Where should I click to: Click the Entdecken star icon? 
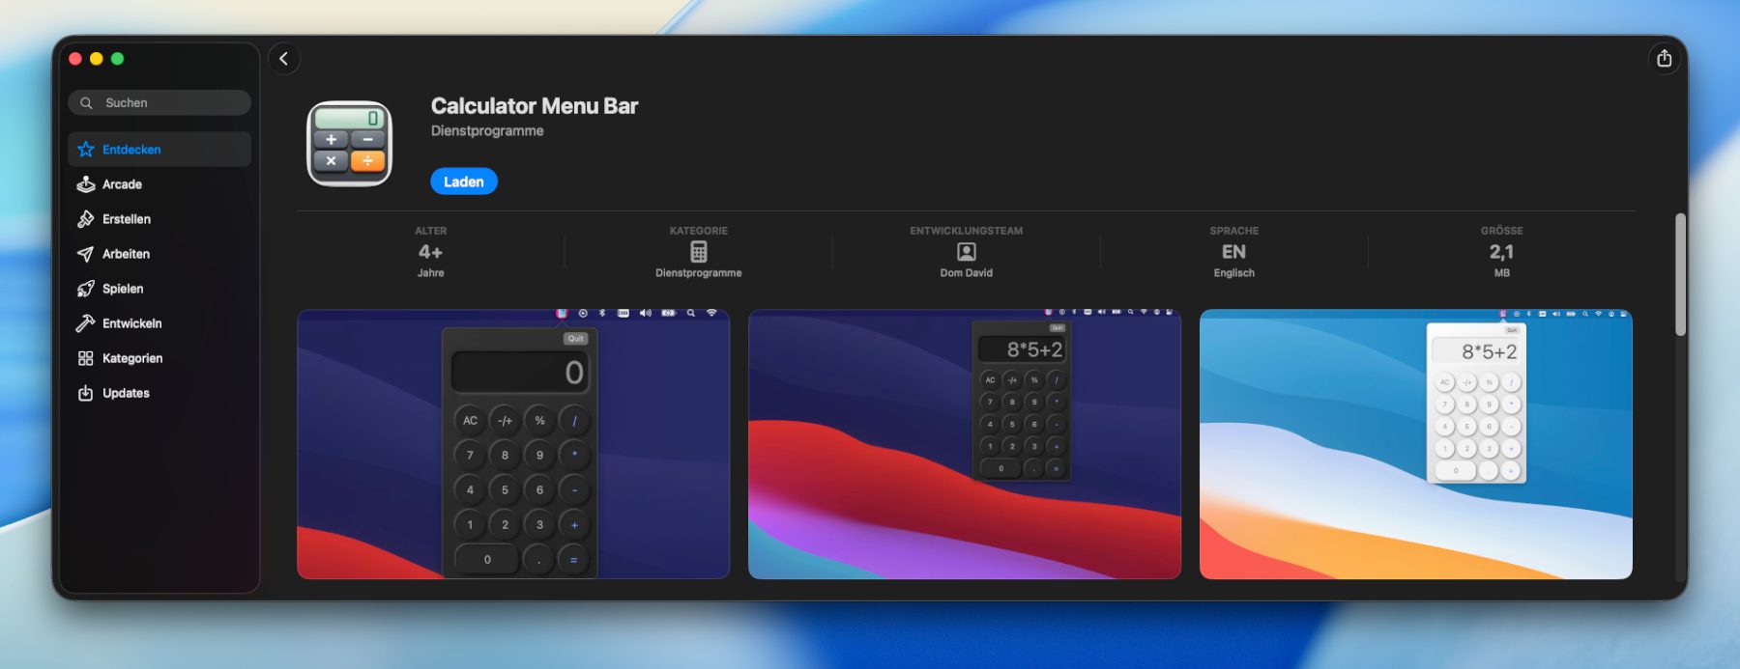86,150
